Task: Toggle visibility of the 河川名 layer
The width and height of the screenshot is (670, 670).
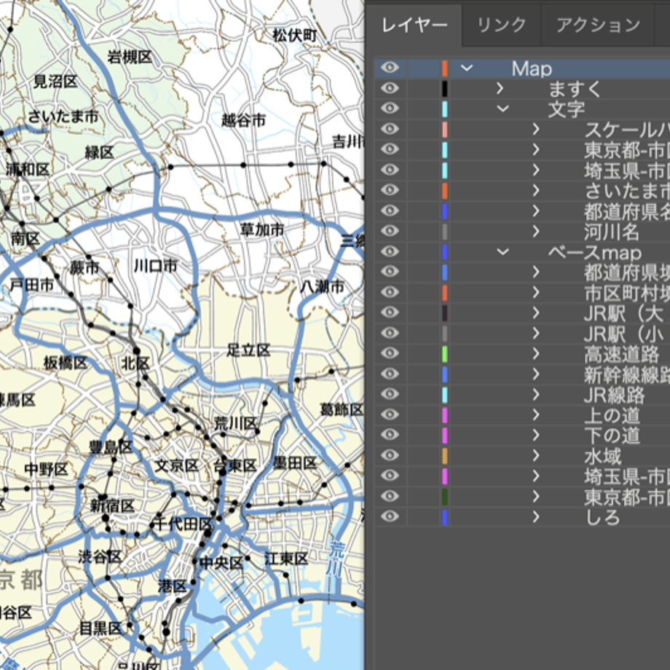Action: pos(390,231)
